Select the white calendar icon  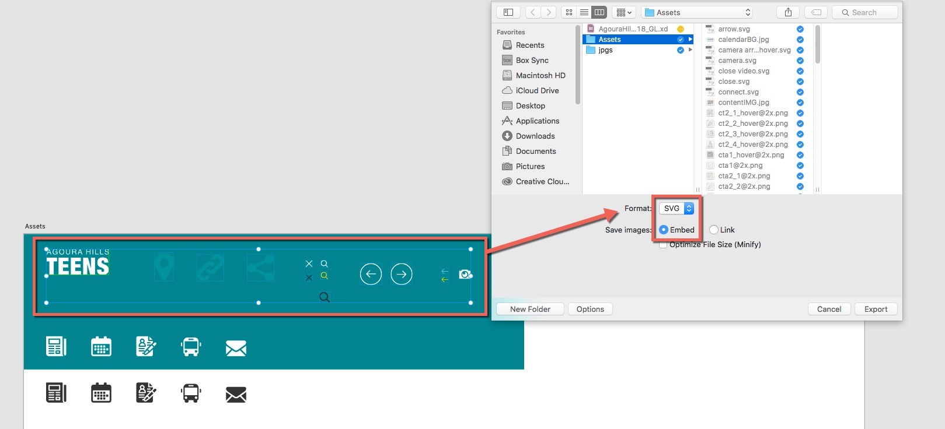coord(101,346)
